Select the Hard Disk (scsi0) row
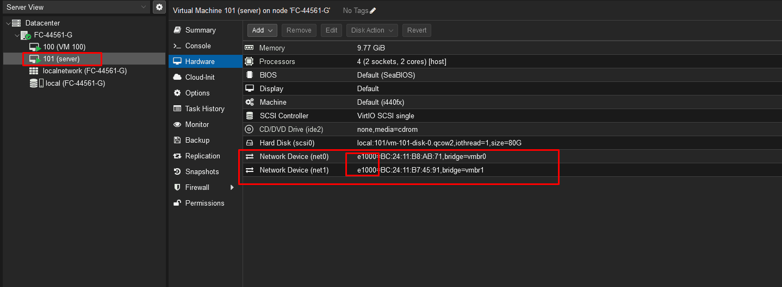This screenshot has height=287, width=782. [x=511, y=143]
